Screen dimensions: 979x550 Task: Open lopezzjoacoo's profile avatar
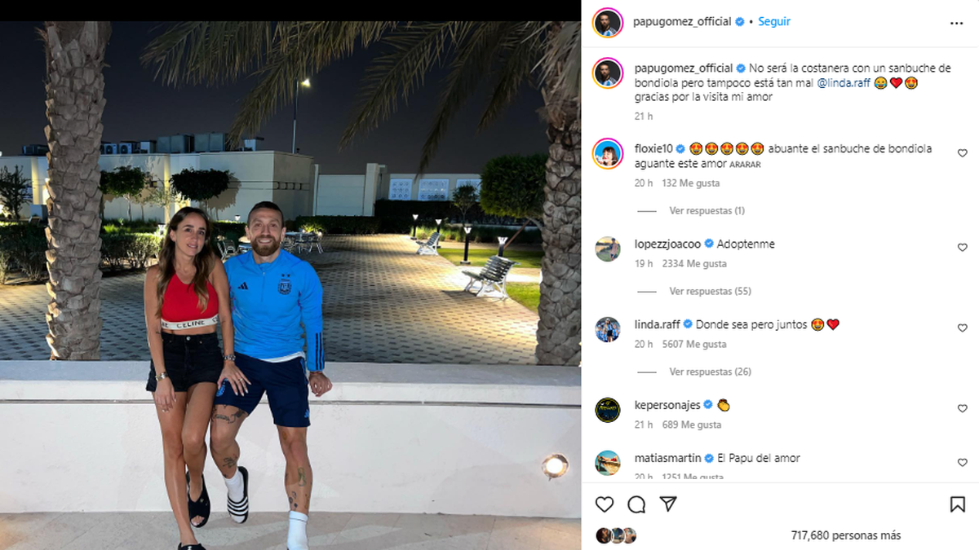607,249
